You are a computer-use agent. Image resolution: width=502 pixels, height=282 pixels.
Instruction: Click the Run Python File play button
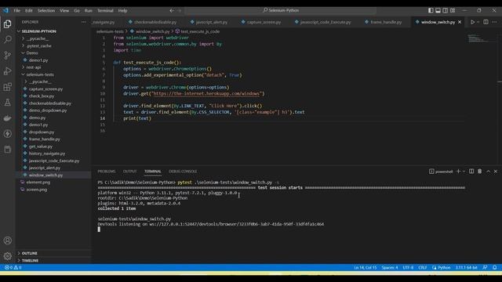pos(472,22)
